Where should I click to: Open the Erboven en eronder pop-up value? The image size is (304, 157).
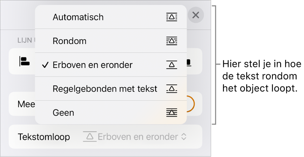click(138, 137)
